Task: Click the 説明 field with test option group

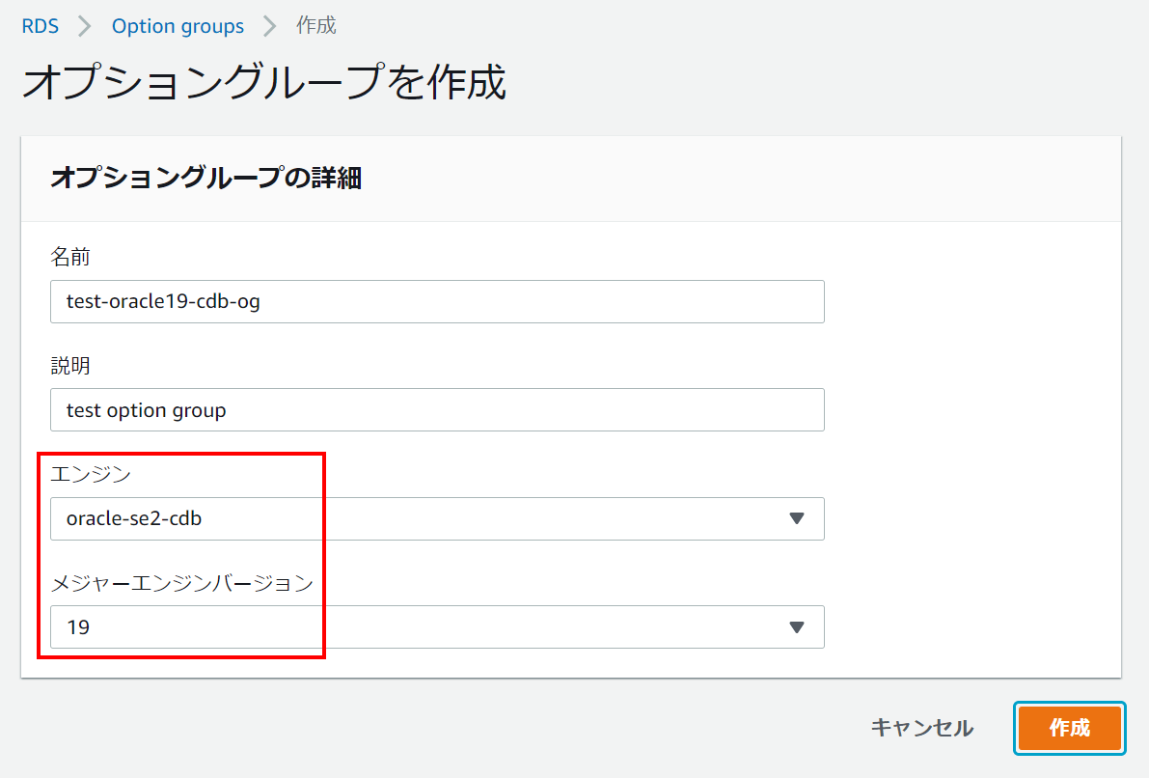Action: coord(437,410)
